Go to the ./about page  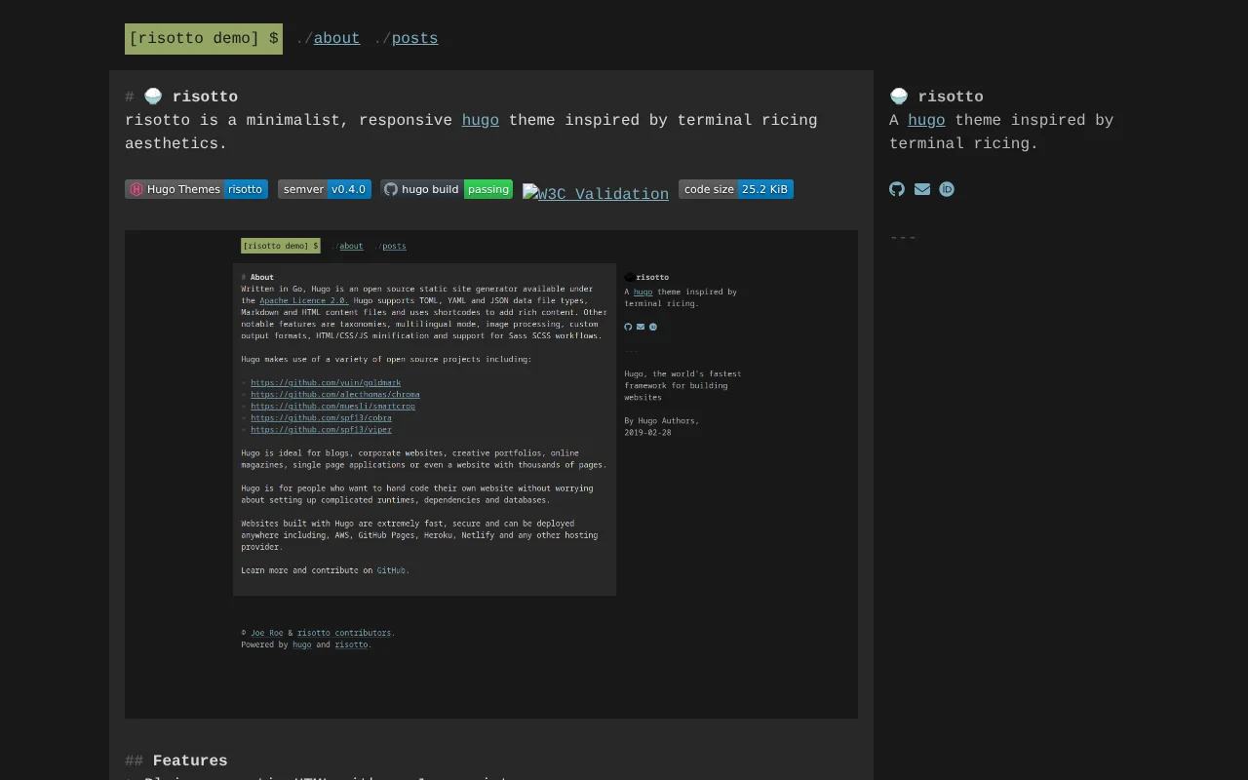336,38
